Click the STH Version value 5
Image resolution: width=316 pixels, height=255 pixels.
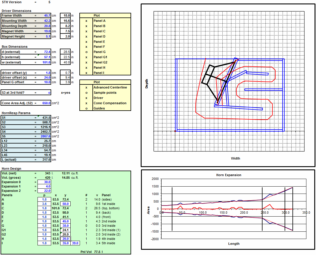(49, 2)
